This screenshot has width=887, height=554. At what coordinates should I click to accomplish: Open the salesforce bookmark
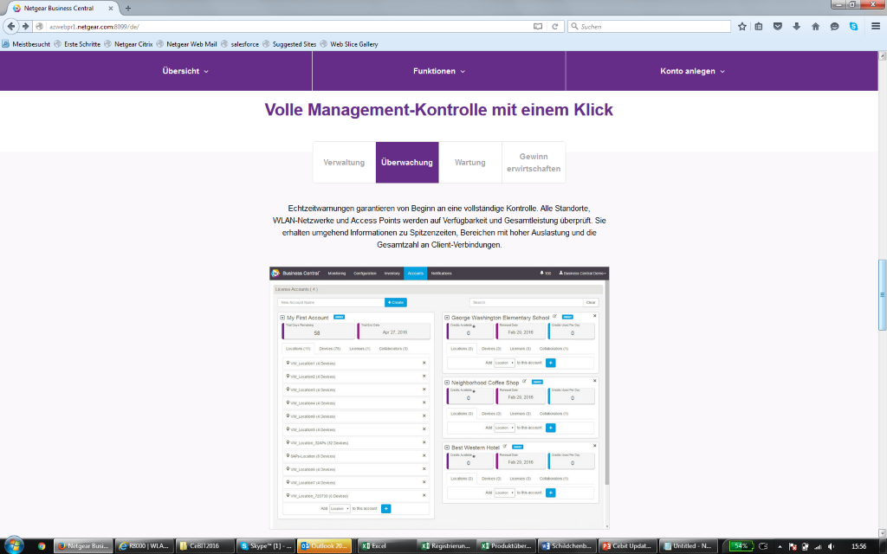(240, 44)
